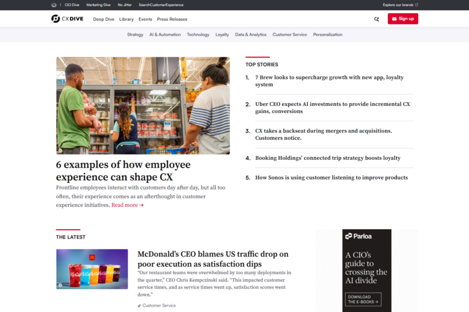The width and height of the screenshot is (469, 312).
Task: Open the McDonald's drinks thumbnail
Action: pos(92,269)
